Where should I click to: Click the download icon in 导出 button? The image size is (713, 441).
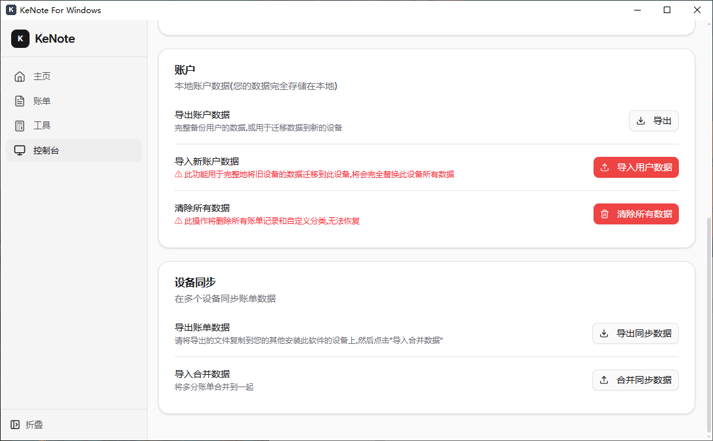pyautogui.click(x=641, y=121)
